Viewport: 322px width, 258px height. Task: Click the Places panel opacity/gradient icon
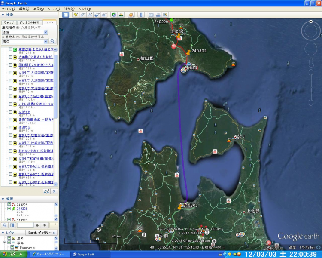12,225
